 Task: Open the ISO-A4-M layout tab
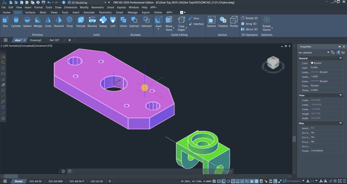(x=35, y=181)
